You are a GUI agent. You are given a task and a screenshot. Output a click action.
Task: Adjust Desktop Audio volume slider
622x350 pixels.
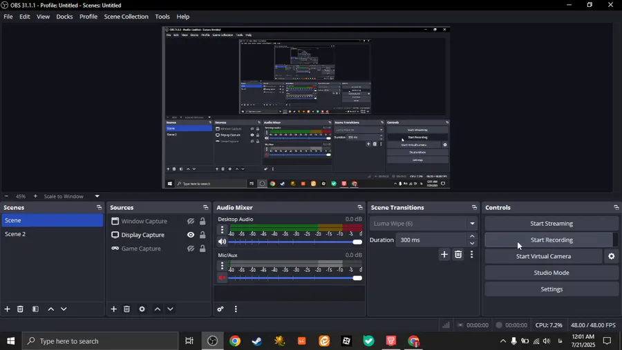(295, 242)
